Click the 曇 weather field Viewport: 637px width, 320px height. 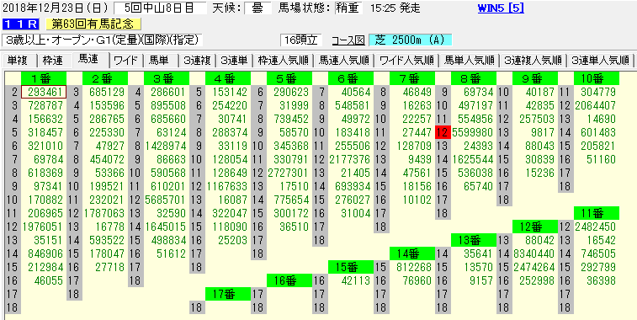[258, 8]
